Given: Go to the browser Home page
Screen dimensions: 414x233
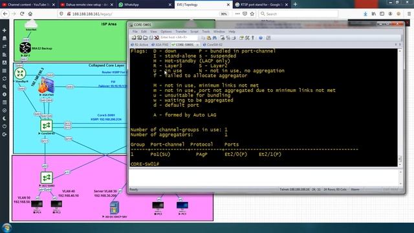Looking at the screenshot, I should [30, 14].
